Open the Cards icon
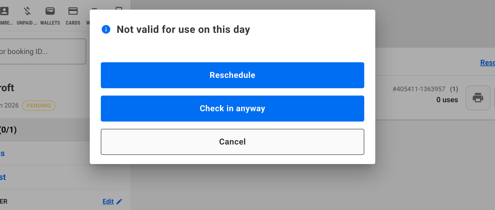This screenshot has height=210, width=495. point(73,11)
